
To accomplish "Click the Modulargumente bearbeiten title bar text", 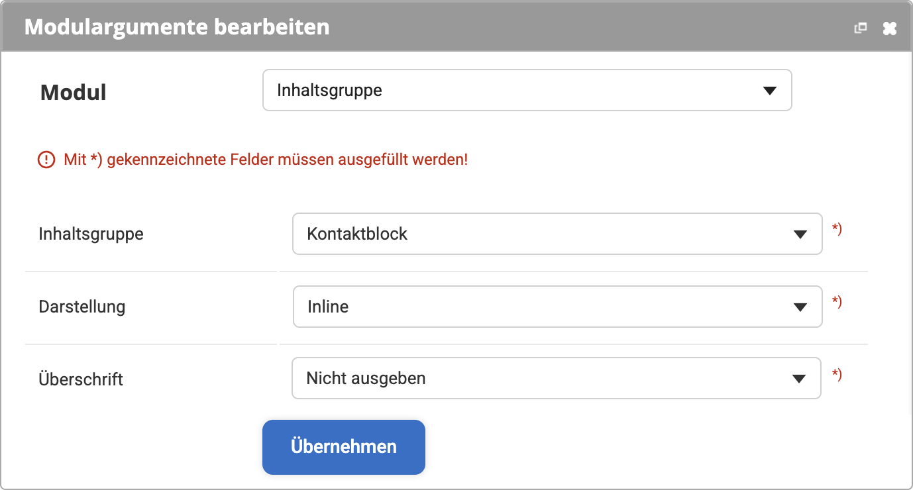I will tap(177, 27).
